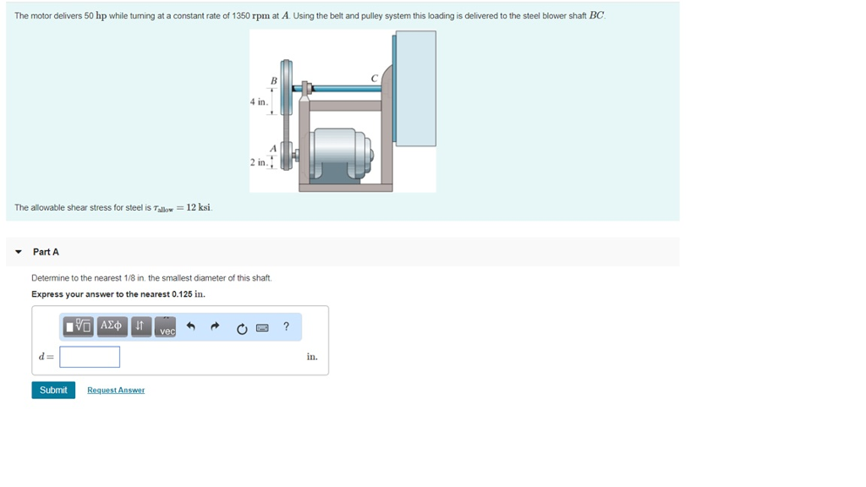Submit the diameter answer

click(x=53, y=390)
